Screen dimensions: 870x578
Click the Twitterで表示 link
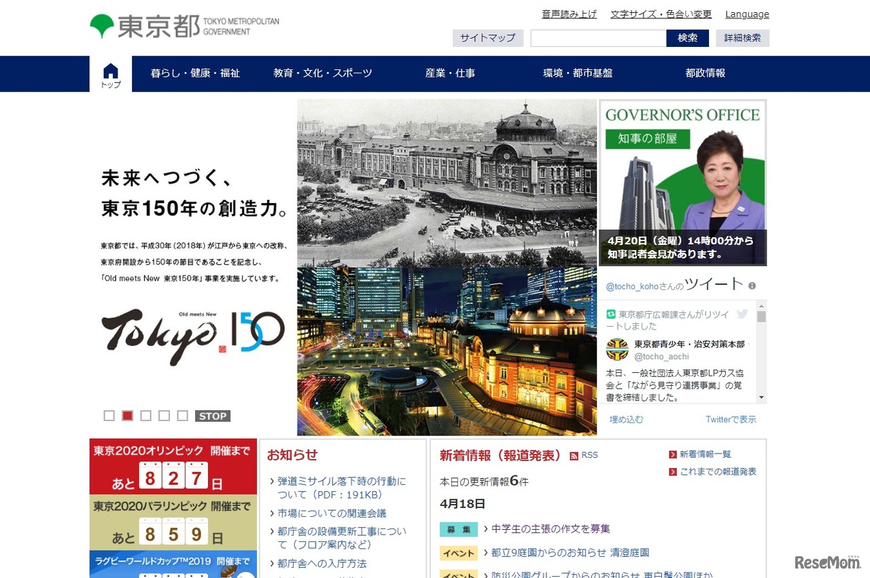pyautogui.click(x=731, y=420)
